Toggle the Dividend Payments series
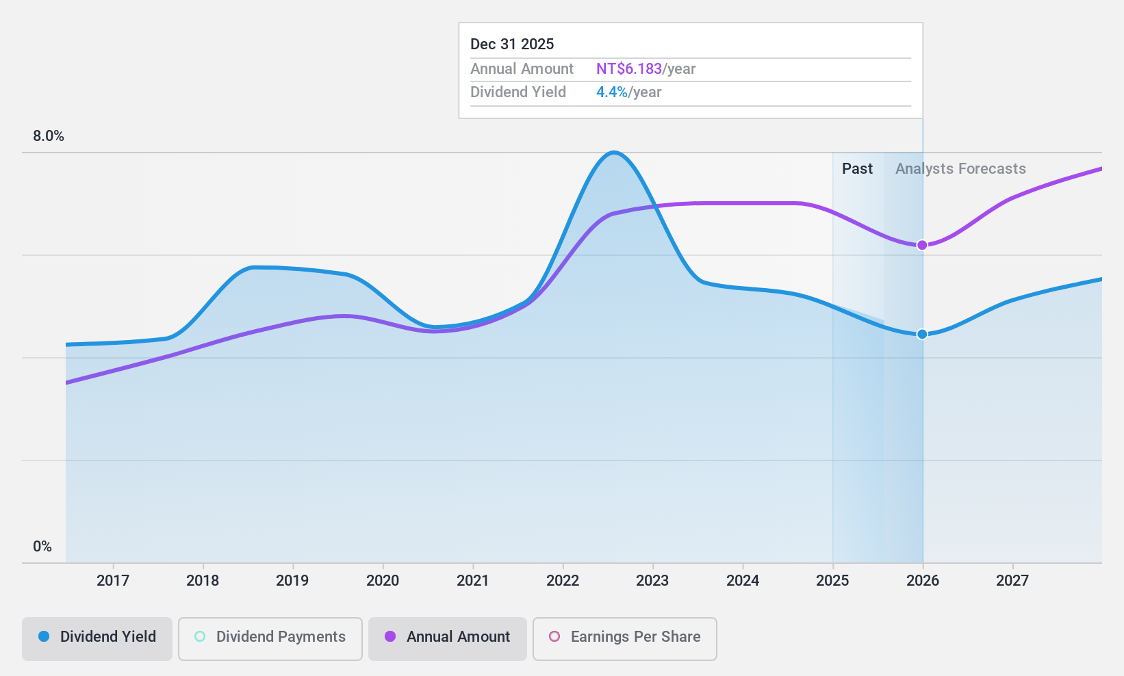Image resolution: width=1124 pixels, height=676 pixels. (270, 639)
